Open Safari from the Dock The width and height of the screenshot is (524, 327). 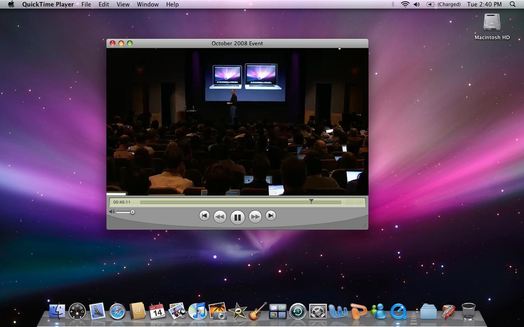click(117, 312)
